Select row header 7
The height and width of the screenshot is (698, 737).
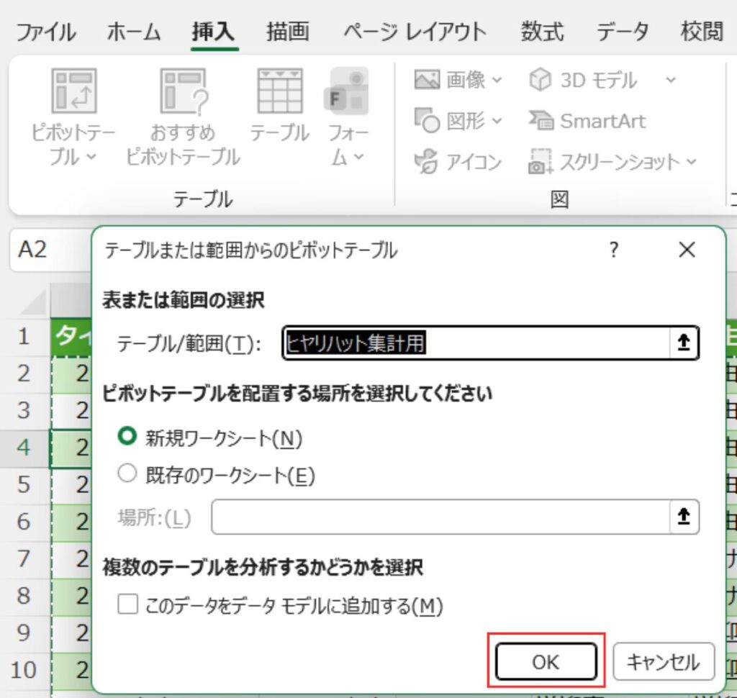(x=24, y=559)
